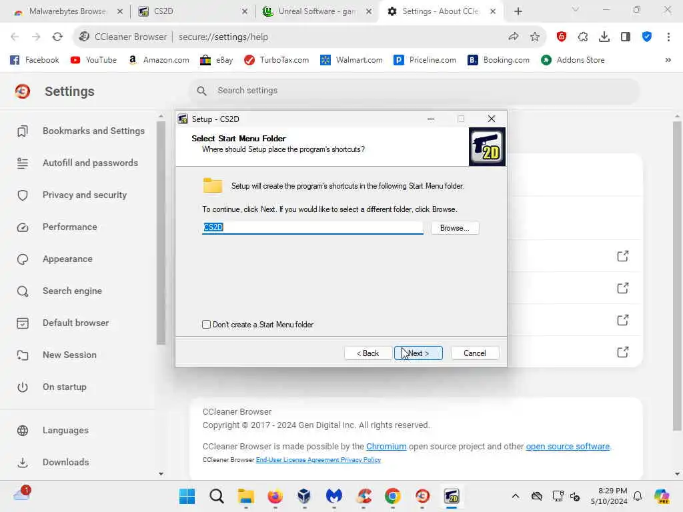Open the extensions puzzle icon

(583, 37)
